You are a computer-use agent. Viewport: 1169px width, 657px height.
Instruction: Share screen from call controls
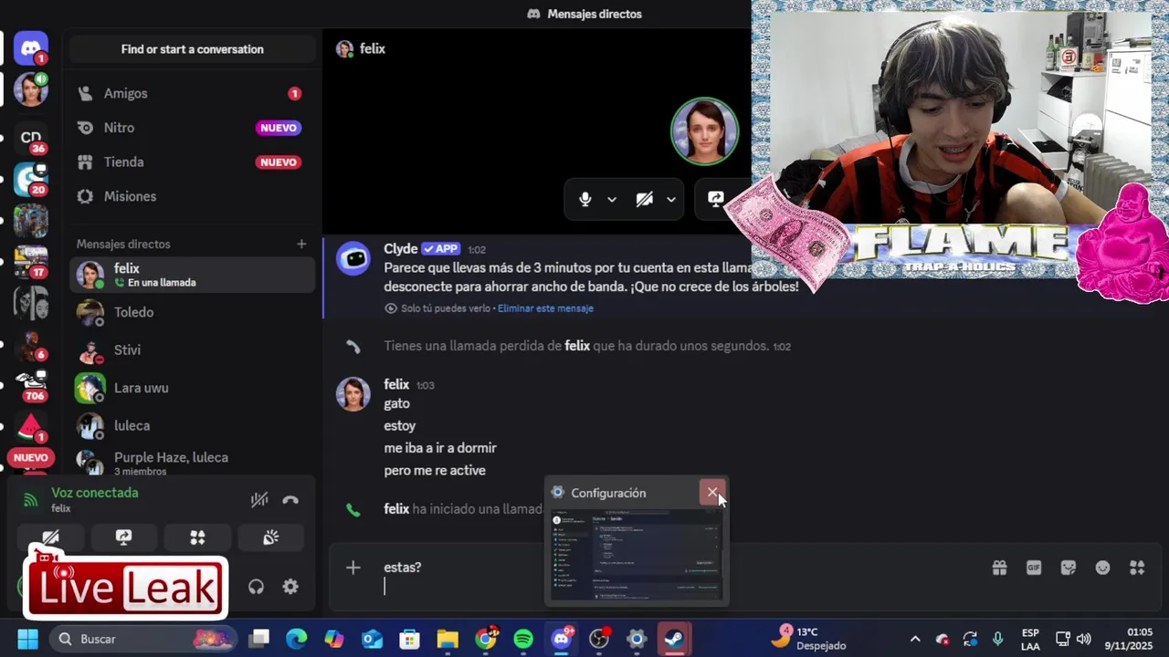[717, 199]
